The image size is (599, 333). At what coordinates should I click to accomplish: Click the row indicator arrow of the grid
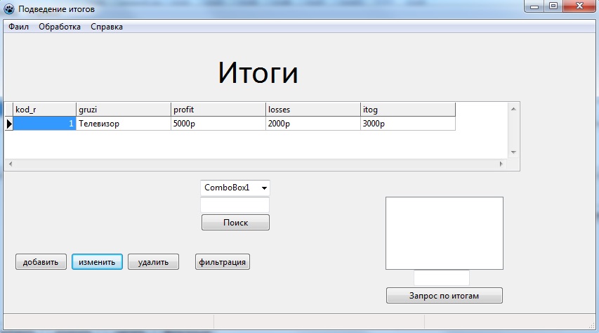pyautogui.click(x=9, y=124)
